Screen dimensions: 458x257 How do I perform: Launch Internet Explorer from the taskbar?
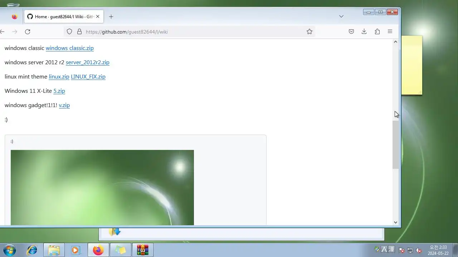coord(32,250)
